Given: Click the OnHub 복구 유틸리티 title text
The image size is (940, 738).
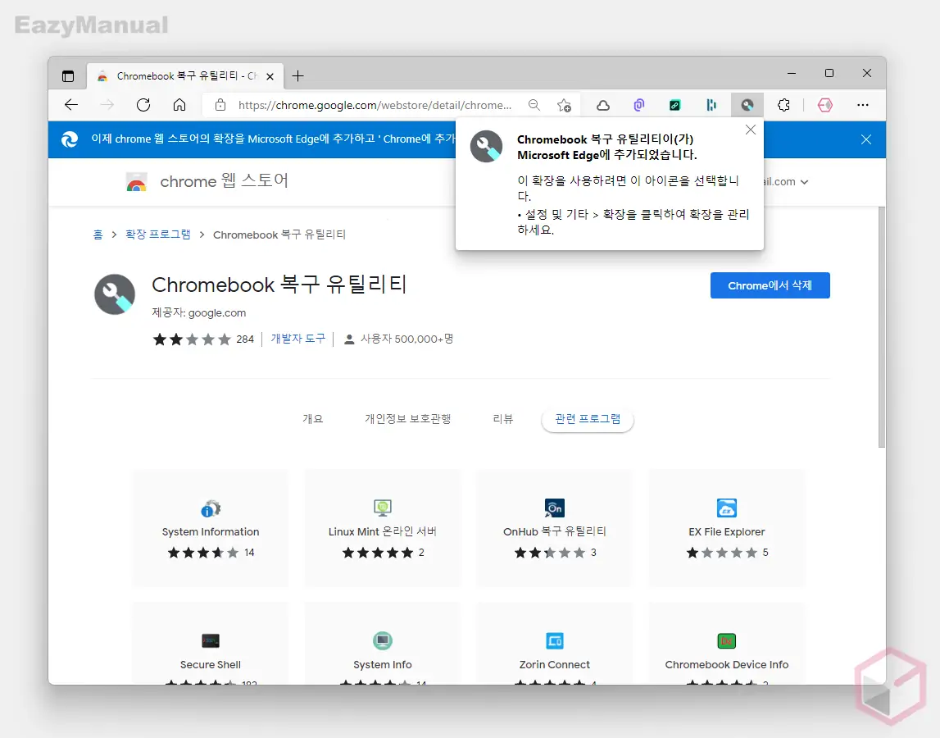Looking at the screenshot, I should [555, 531].
